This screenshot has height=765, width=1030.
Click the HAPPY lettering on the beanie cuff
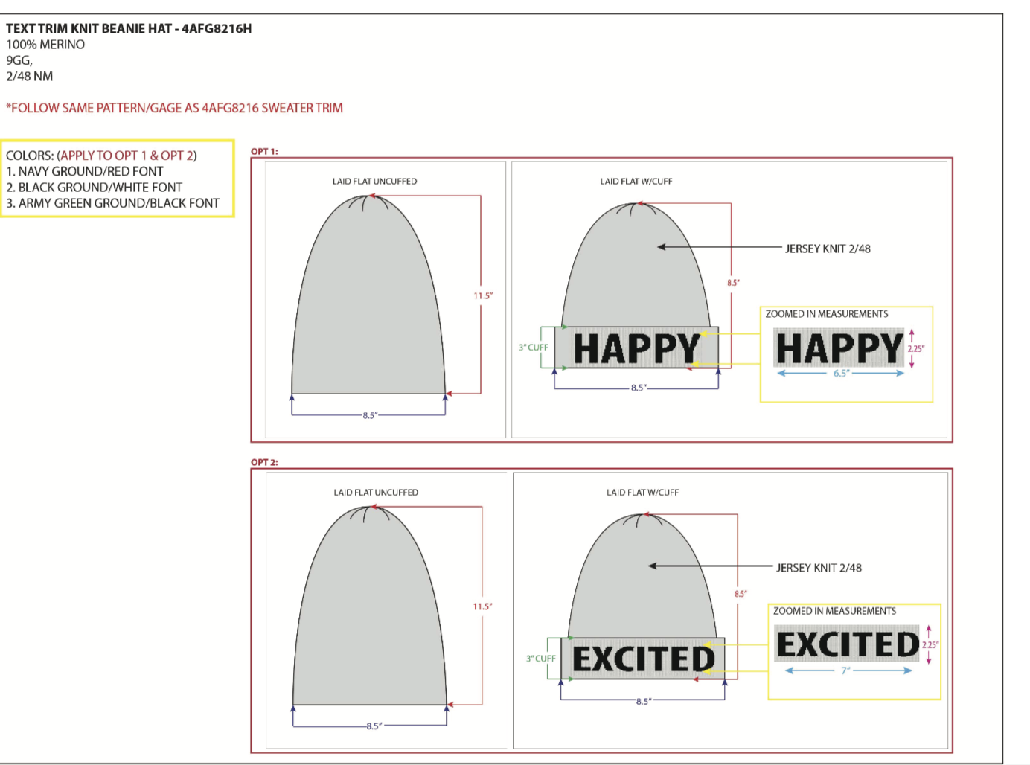[x=637, y=348]
